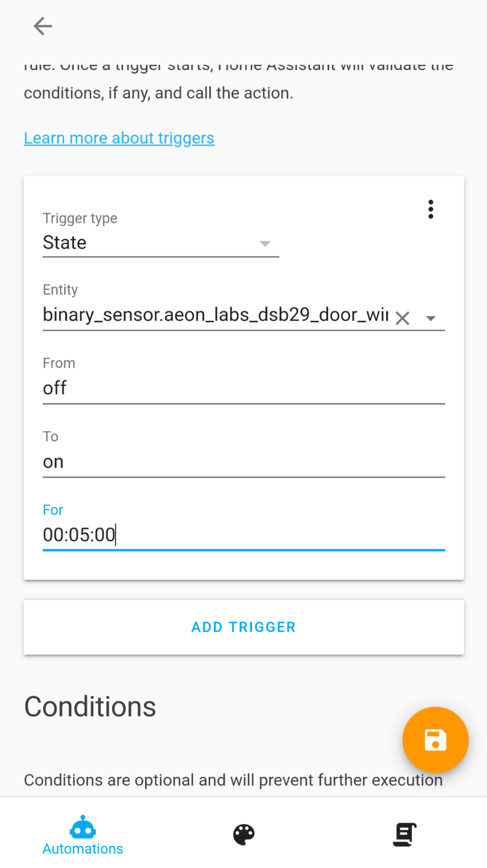Click the binary_sensor entity text field
This screenshot has width=487, height=868.
pyautogui.click(x=215, y=315)
